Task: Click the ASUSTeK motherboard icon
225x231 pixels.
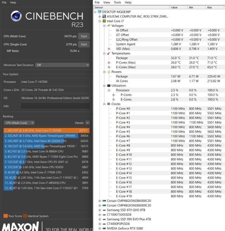Action: 104,16
